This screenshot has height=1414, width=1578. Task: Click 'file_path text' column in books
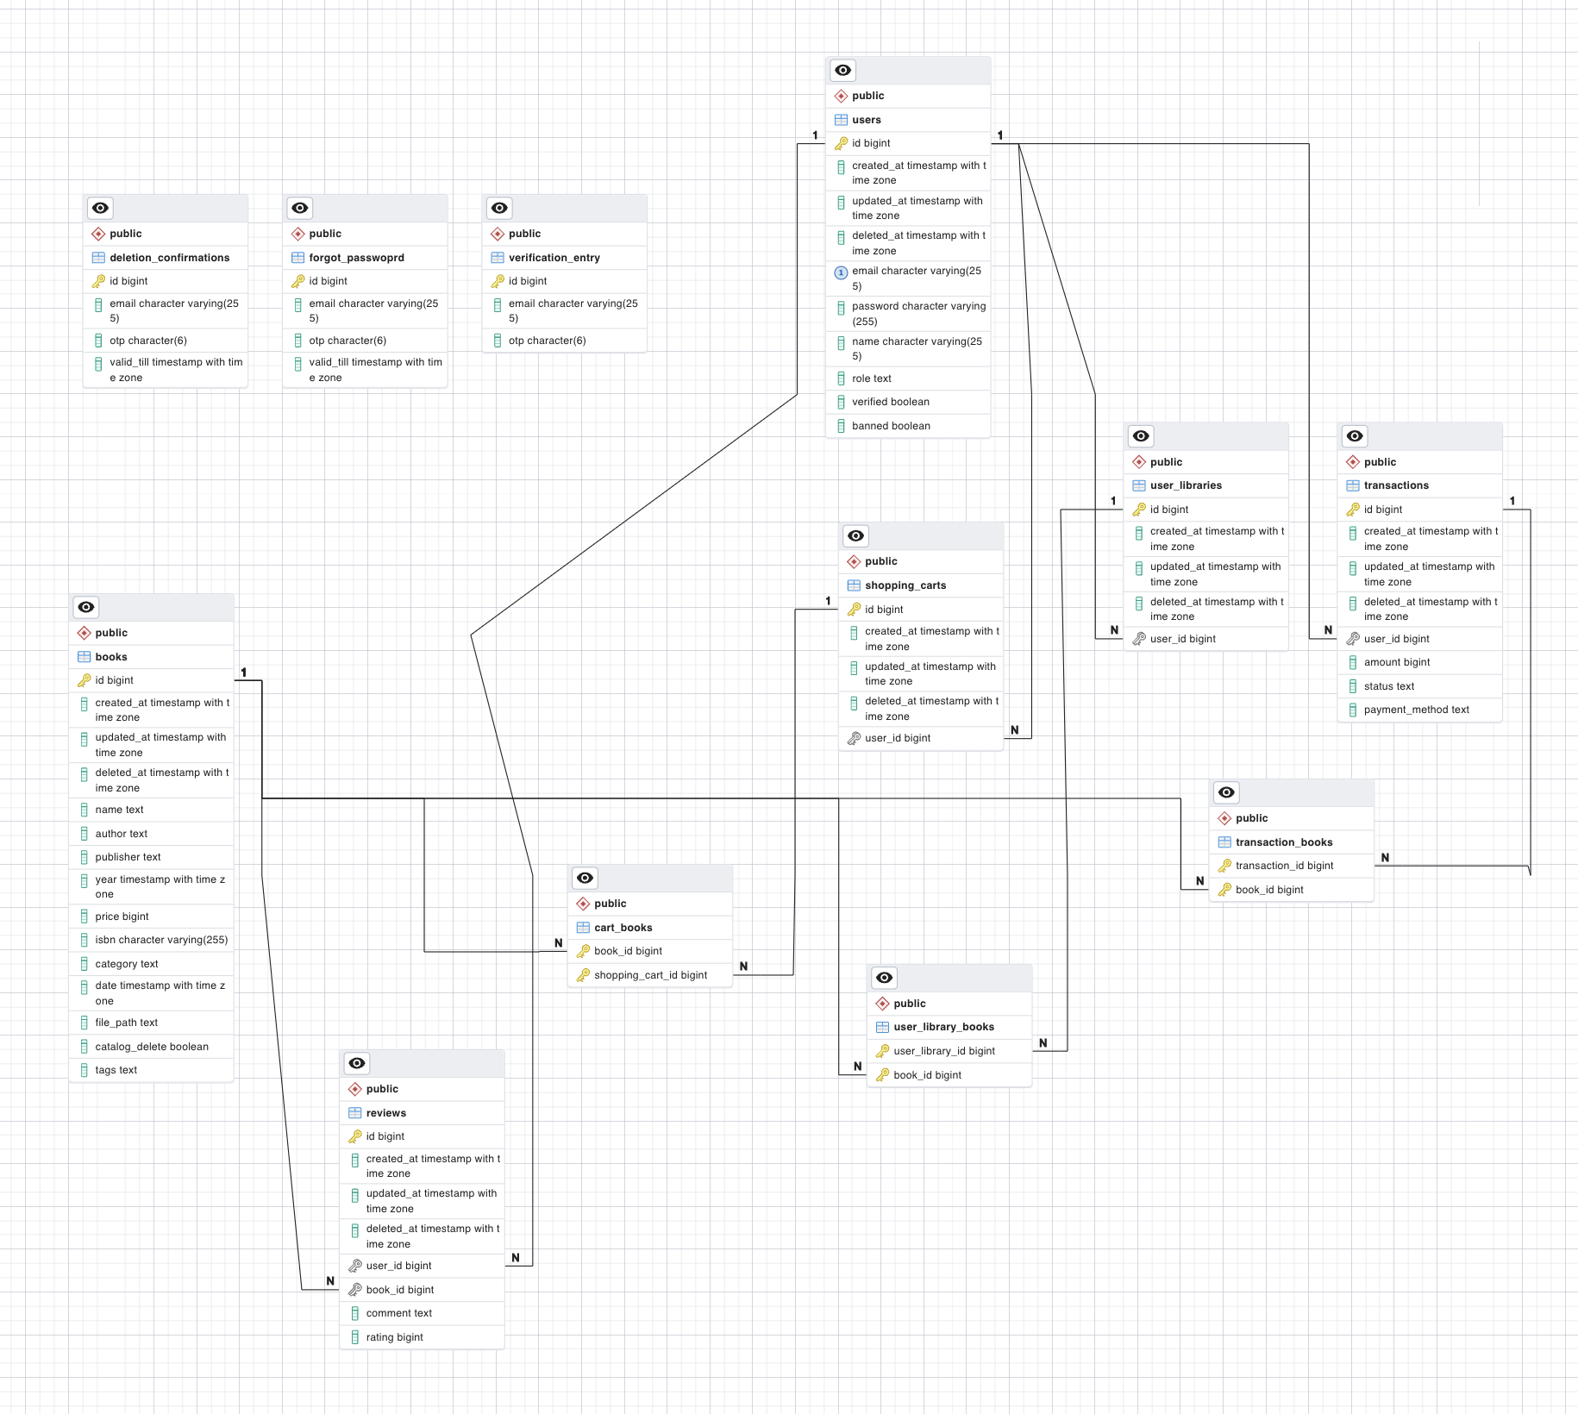pos(152,1023)
